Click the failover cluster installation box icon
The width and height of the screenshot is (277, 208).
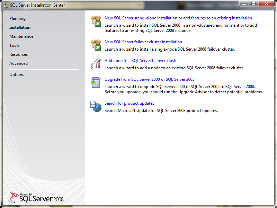tap(96, 45)
